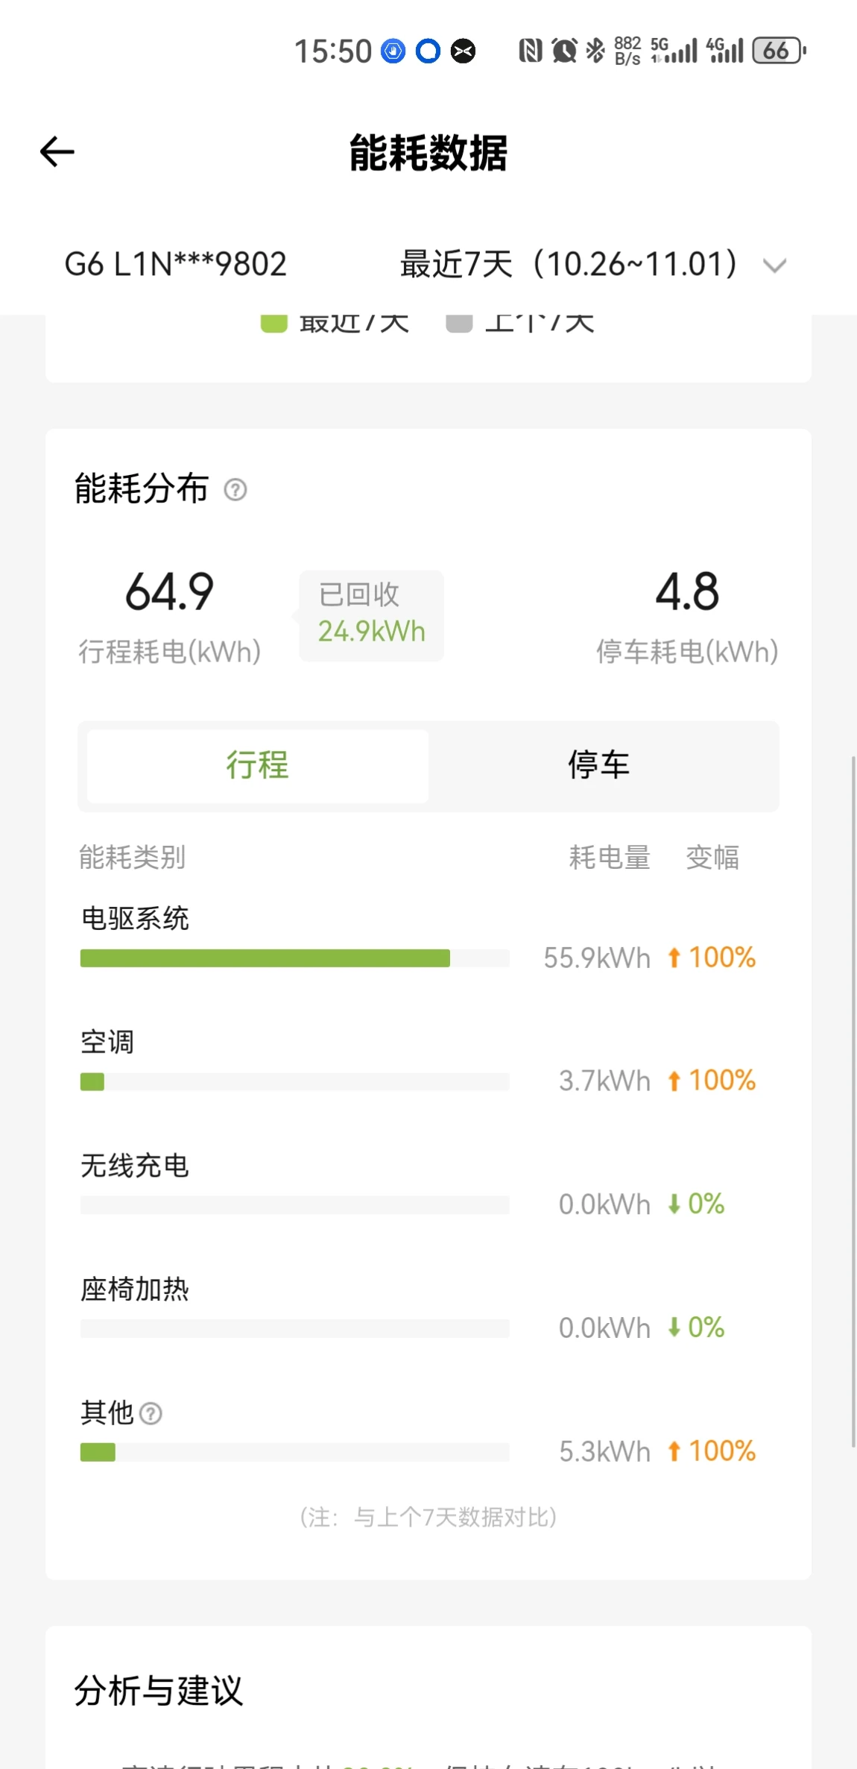857x1769 pixels.
Task: Tap the back arrow icon
Action: pyautogui.click(x=57, y=152)
